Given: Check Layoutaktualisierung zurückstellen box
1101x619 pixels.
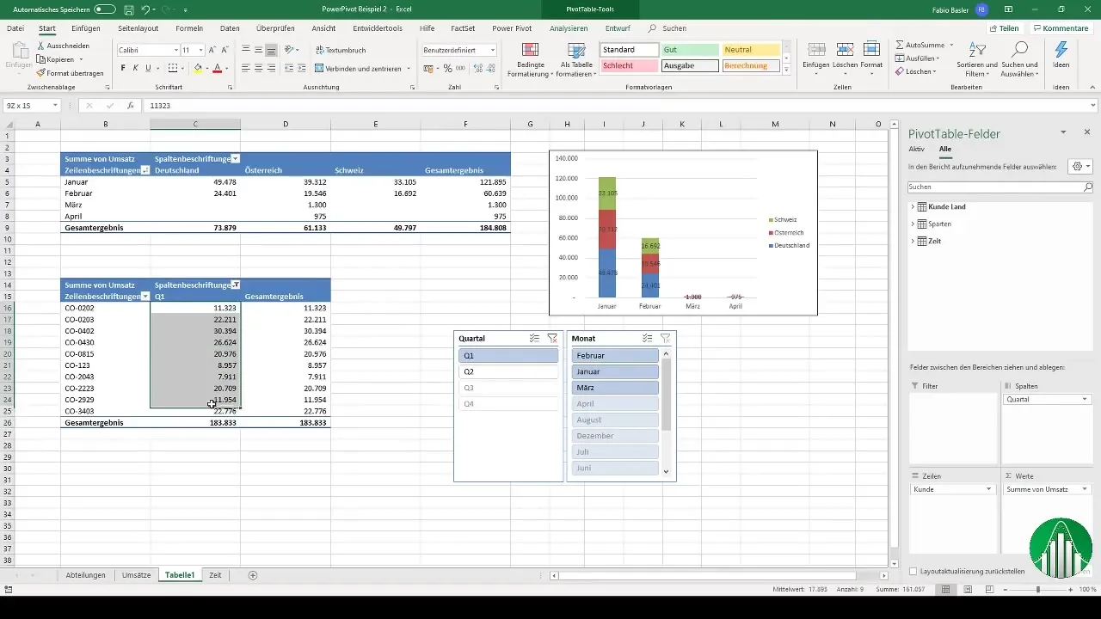Looking at the screenshot, I should 913,571.
